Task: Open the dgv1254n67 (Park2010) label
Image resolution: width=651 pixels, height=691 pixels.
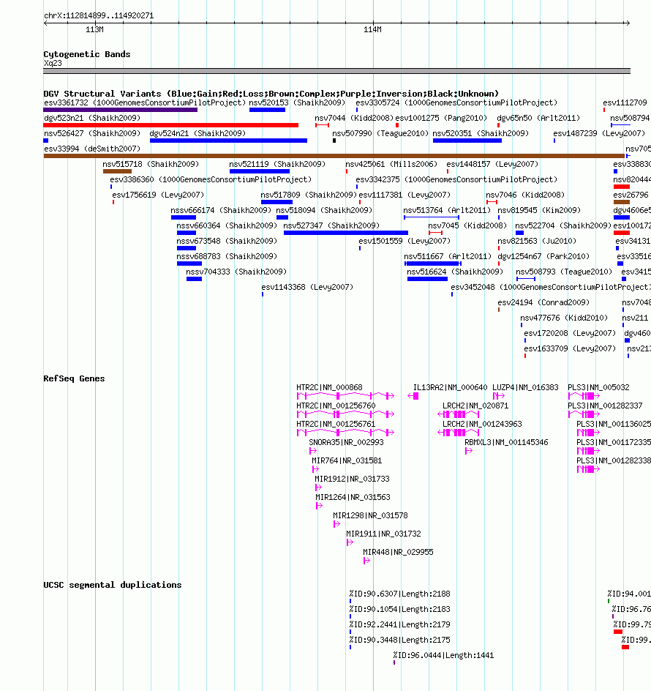Action: pyautogui.click(x=543, y=256)
